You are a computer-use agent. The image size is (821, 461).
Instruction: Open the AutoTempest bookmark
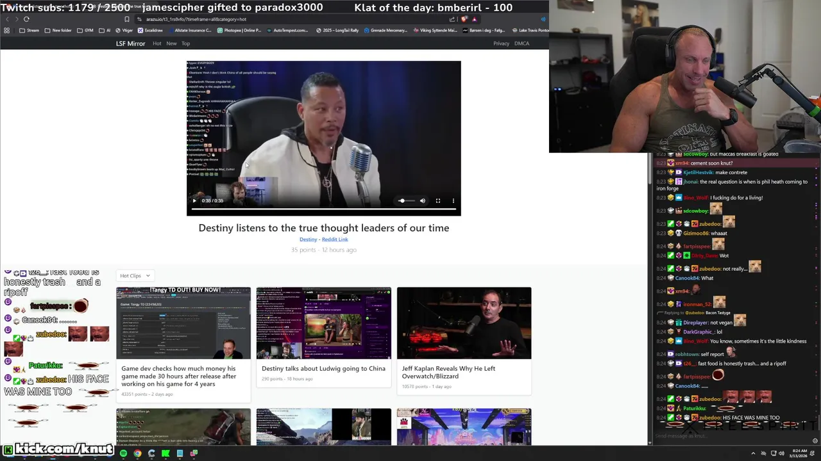tap(287, 30)
